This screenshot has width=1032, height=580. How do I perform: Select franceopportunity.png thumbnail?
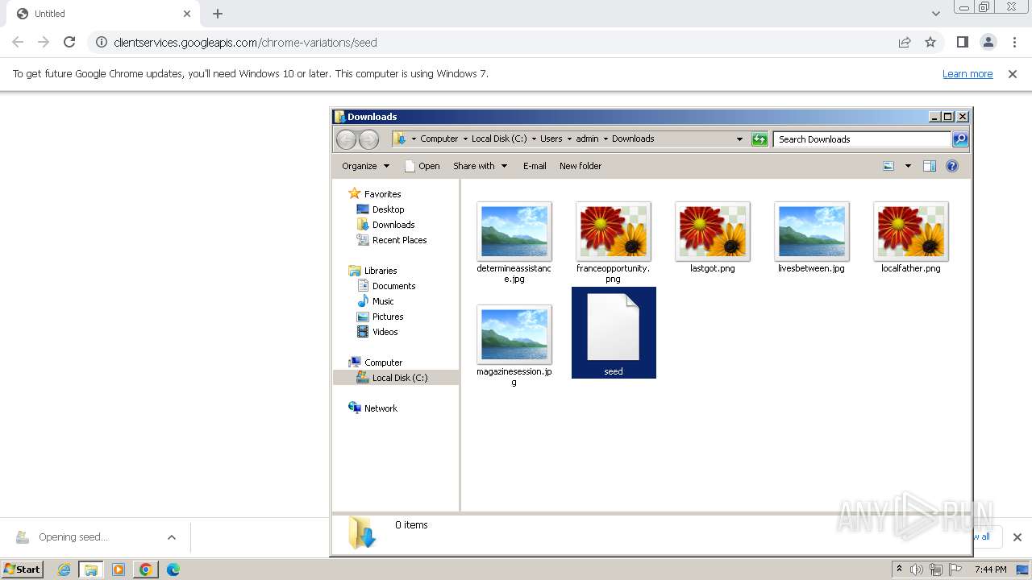click(x=614, y=232)
